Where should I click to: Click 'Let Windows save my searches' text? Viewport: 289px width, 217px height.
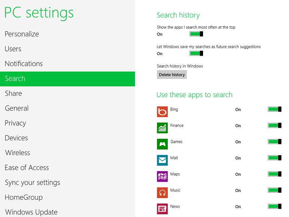point(209,47)
